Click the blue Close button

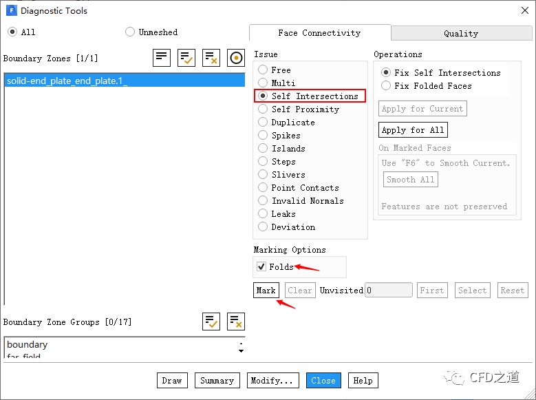point(323,381)
